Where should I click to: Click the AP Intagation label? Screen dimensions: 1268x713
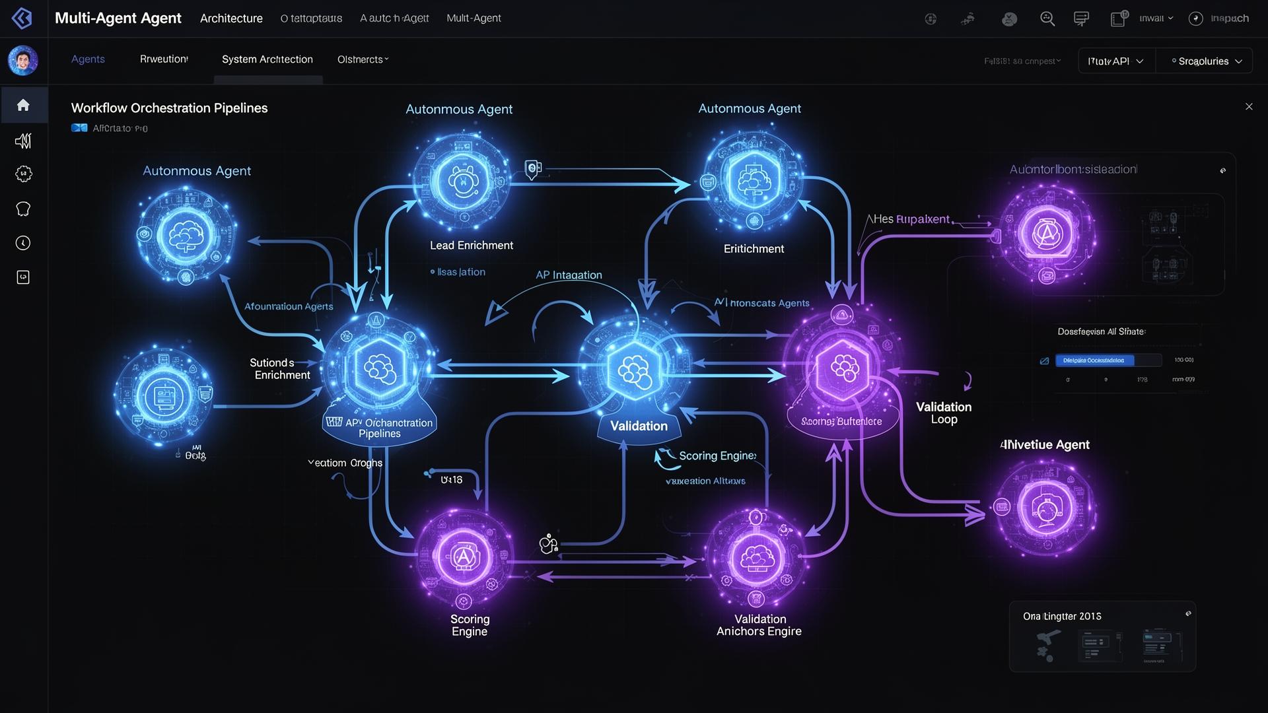569,275
